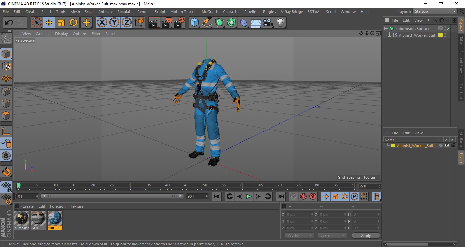Add a Floor environment object
The height and width of the screenshot is (247, 465).
(256, 23)
